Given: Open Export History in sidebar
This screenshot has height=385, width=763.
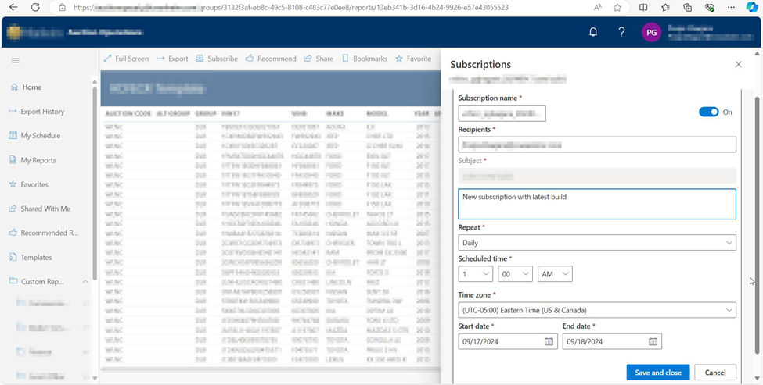Looking at the screenshot, I should pyautogui.click(x=37, y=112).
